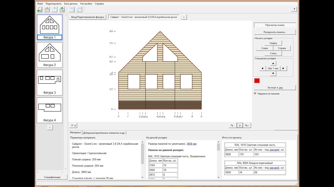Image resolution: width=334 pixels, height=187 pixels.
Task: Click the RAL 8025 Бледно-коричневый header
Action: pyautogui.click(x=255, y=163)
